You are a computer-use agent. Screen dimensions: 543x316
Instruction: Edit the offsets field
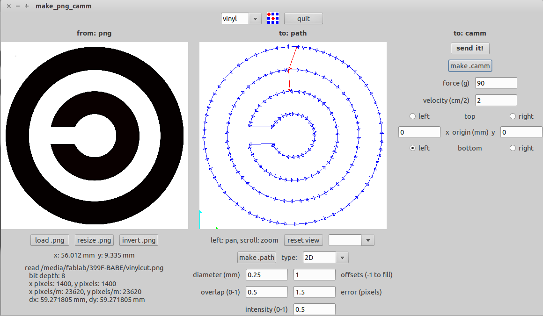[x=315, y=274]
